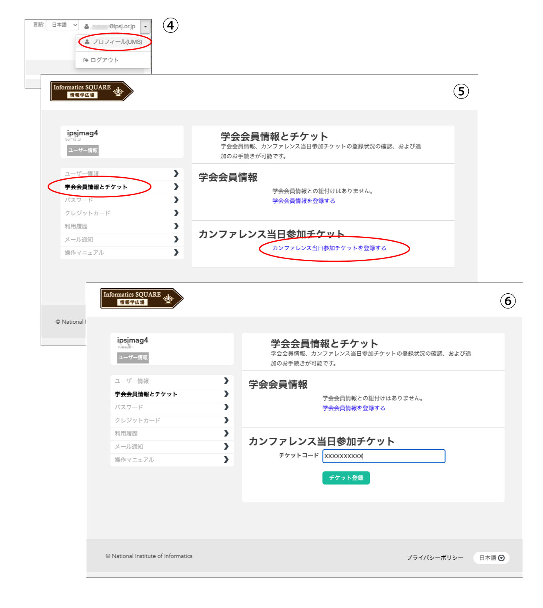
Task: Open the プライバシーポリシー footer link
Action: [x=435, y=558]
